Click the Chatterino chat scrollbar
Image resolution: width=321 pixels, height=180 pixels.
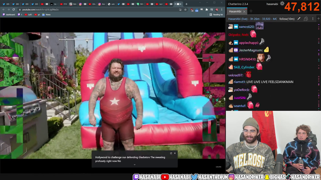[319, 66]
